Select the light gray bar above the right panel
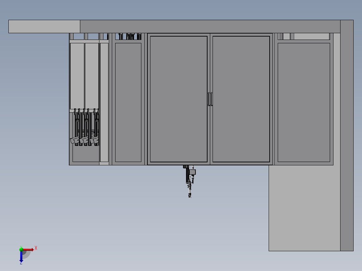362x271 pixels. pyautogui.click(x=311, y=37)
